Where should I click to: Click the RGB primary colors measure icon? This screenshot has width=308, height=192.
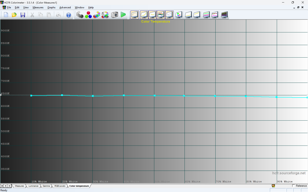pyautogui.click(x=88, y=15)
